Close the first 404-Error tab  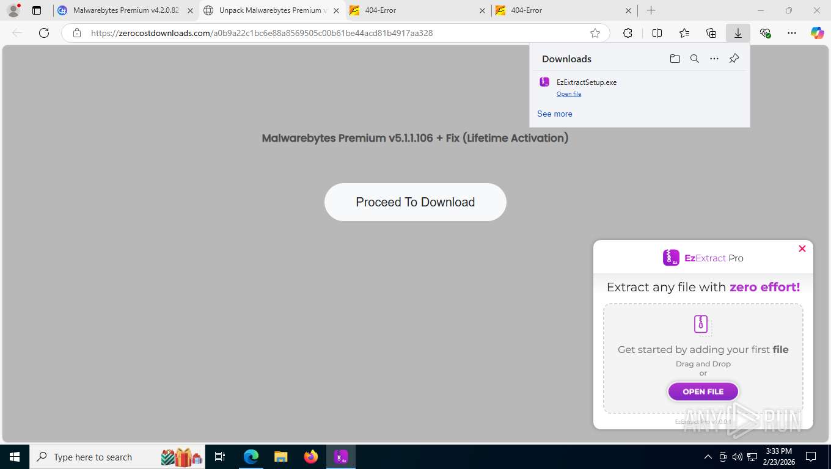(482, 10)
